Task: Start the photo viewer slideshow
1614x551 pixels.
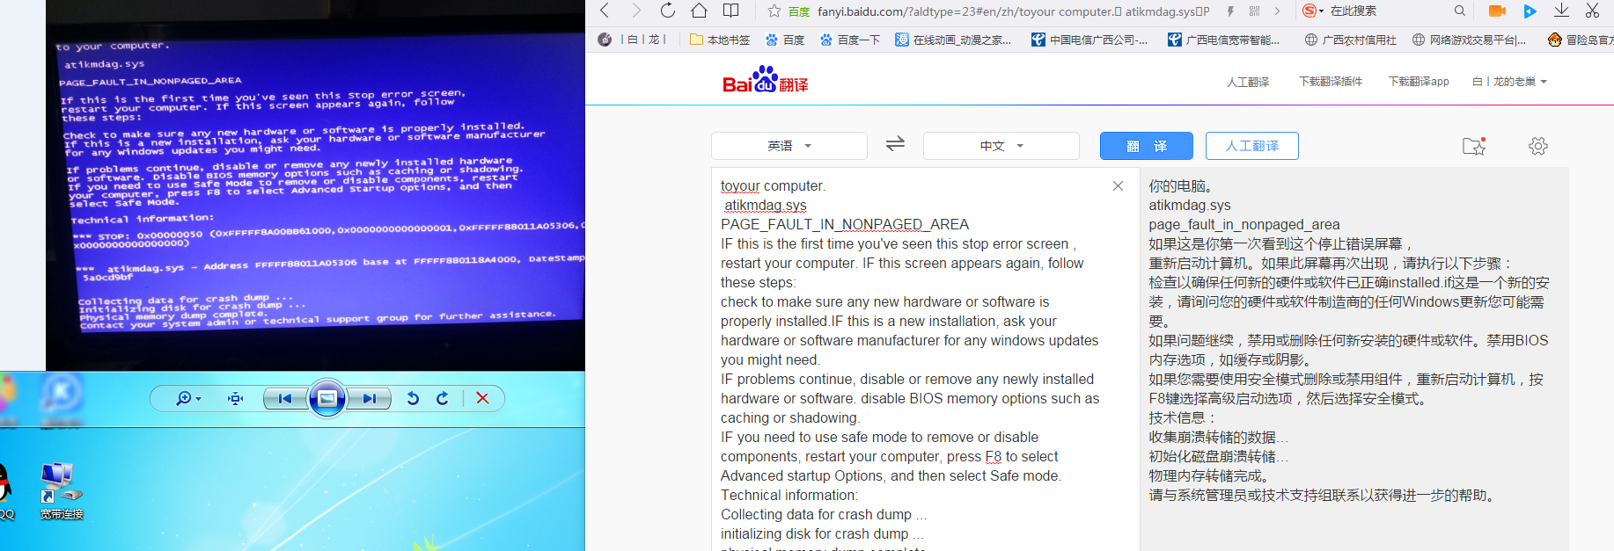Action: click(x=326, y=399)
